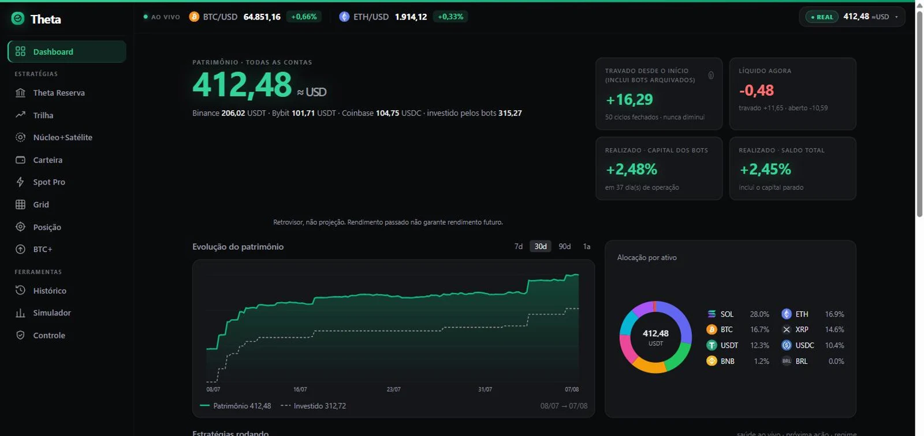The height and width of the screenshot is (436, 924).
Task: Click the BTC+ arrow circle icon
Action: pyautogui.click(x=20, y=249)
